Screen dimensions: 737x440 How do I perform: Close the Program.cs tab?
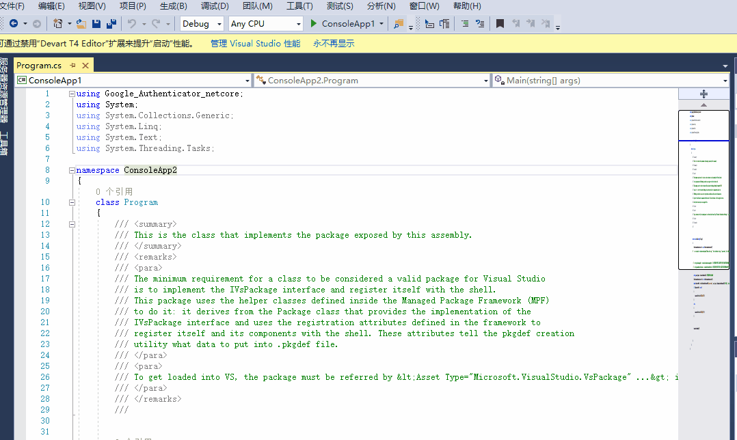pos(85,66)
